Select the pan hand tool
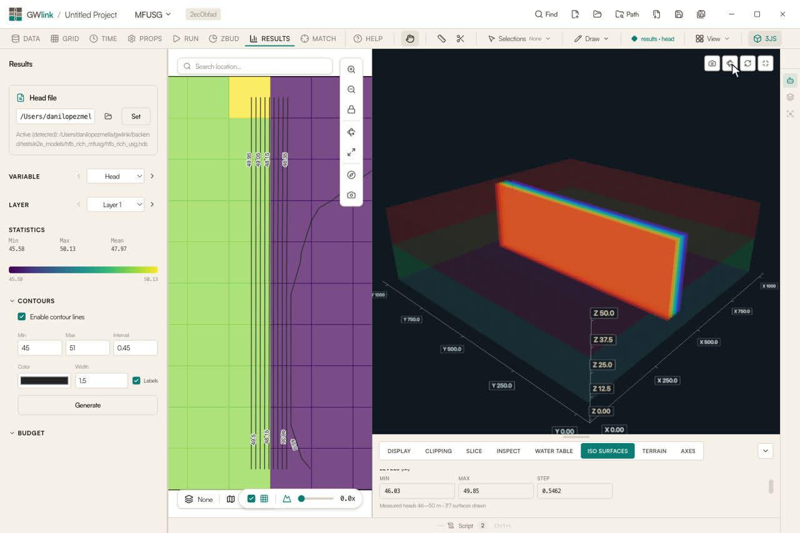This screenshot has height=533, width=800. coord(410,39)
